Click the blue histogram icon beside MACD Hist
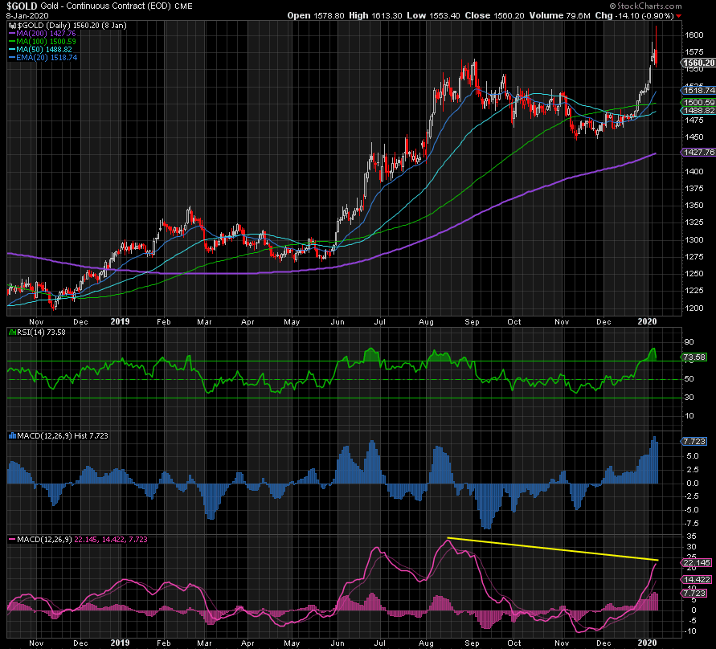Image resolution: width=716 pixels, height=649 pixels. 13,436
